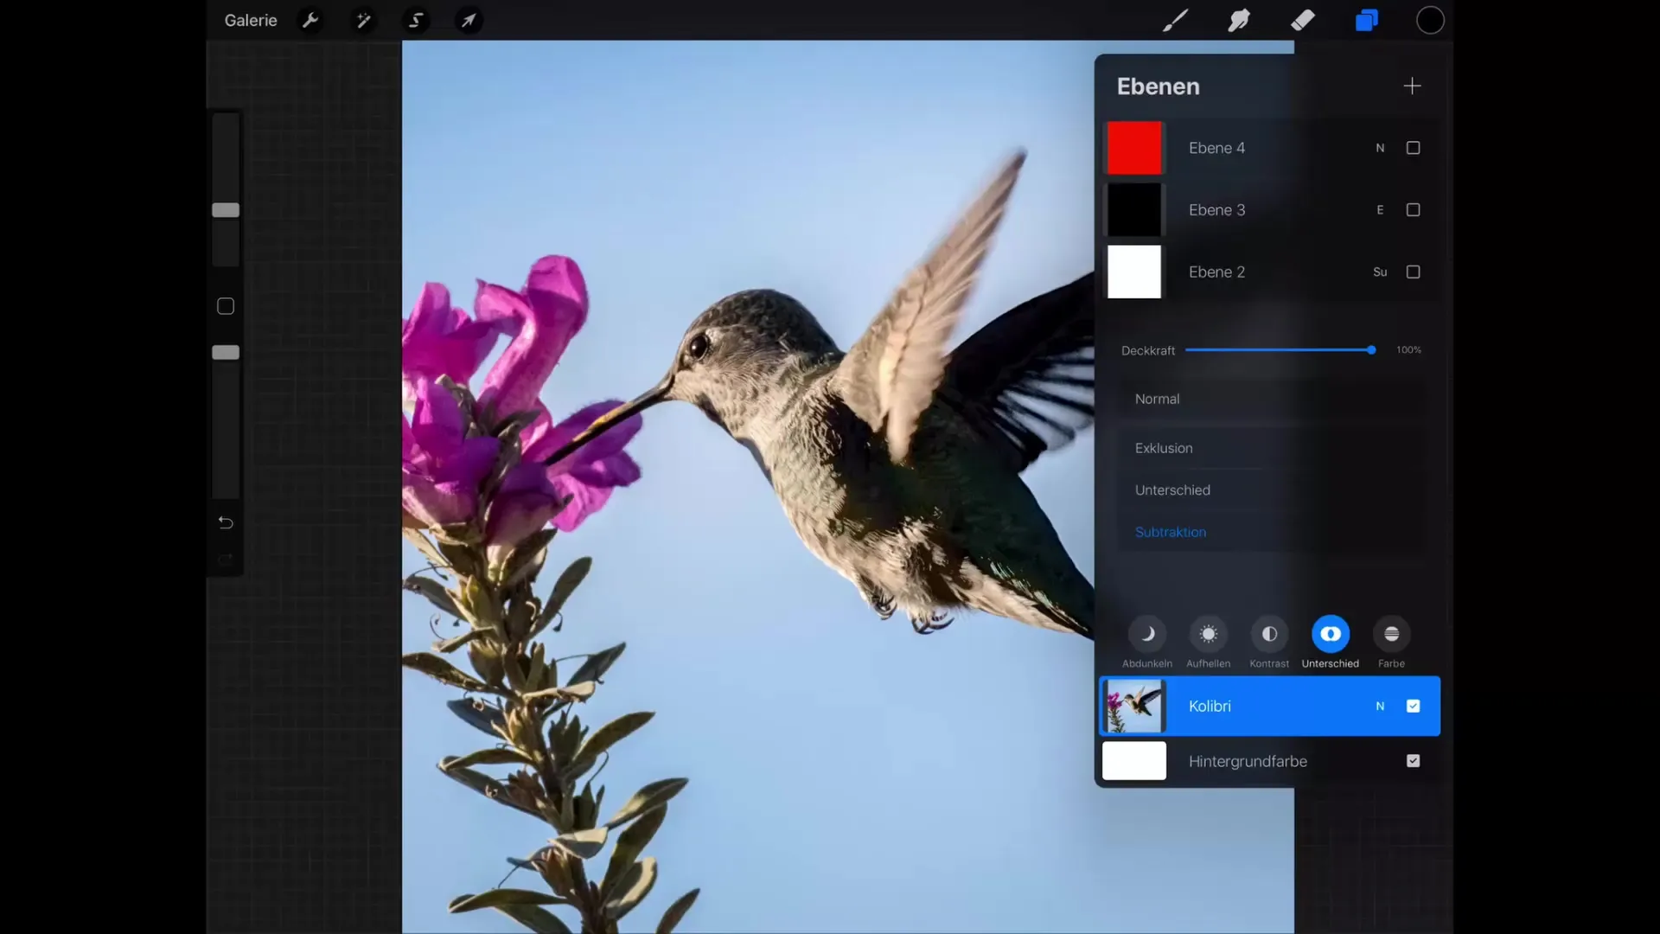1660x934 pixels.
Task: Choose the Farbe blend category icon
Action: click(1391, 634)
